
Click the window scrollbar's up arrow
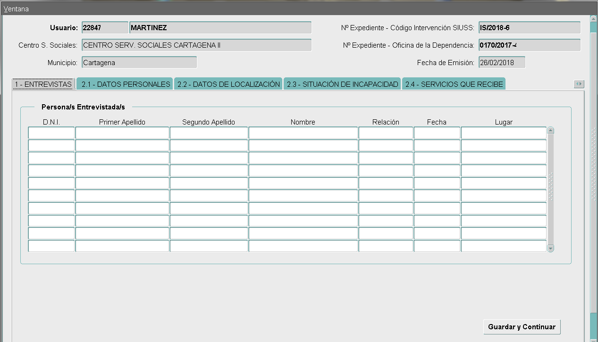pos(594,19)
